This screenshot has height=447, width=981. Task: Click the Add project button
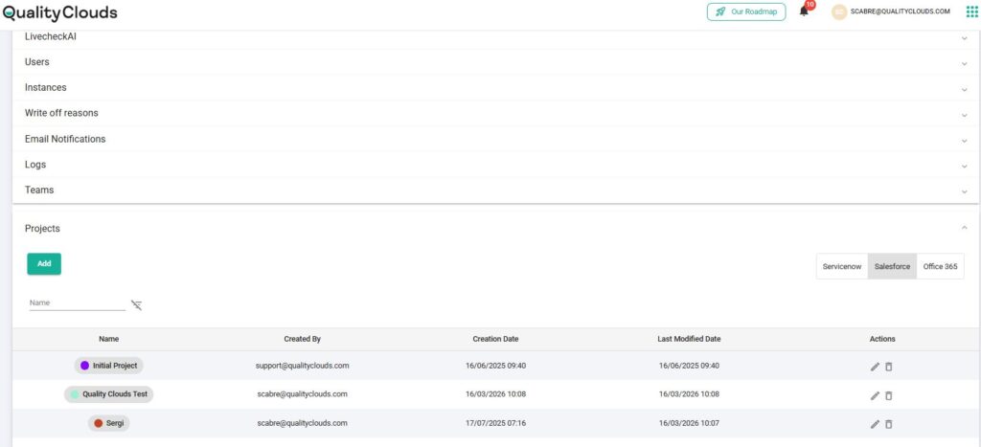pos(44,264)
